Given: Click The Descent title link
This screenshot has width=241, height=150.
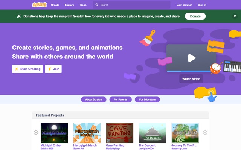Looking at the screenshot, I should click(x=147, y=145).
